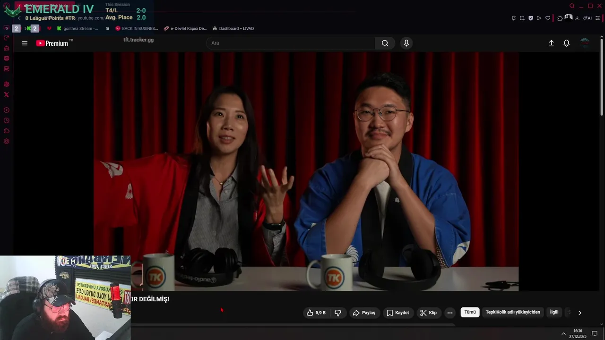Click the horizontal scrollbar under the video
This screenshot has width=605, height=340.
(293, 325)
